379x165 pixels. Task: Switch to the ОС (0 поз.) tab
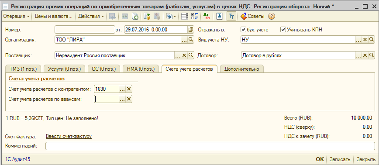104,69
